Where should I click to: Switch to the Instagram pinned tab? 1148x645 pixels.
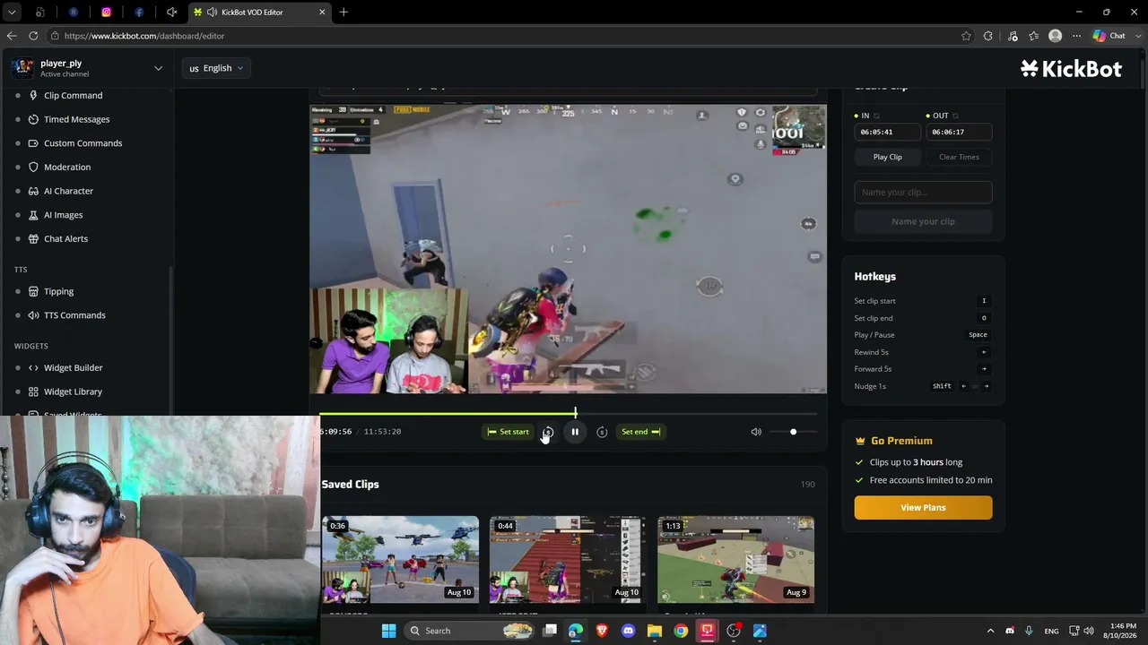[x=106, y=12]
